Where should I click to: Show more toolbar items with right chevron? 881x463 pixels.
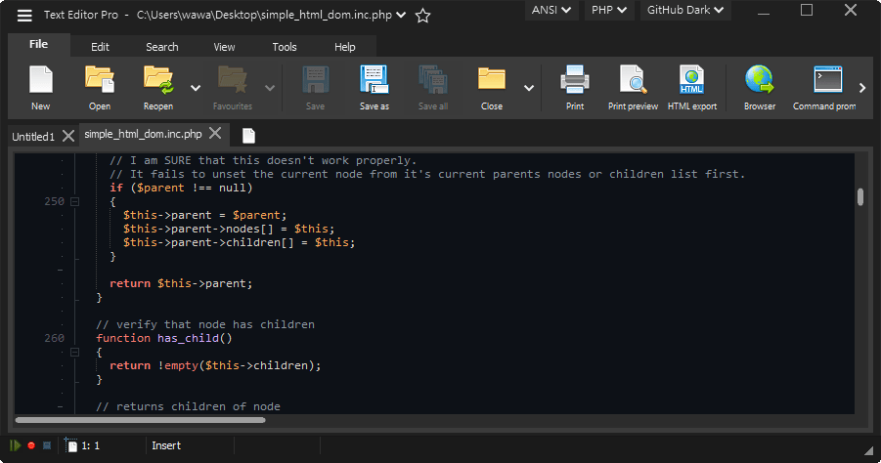coord(862,88)
